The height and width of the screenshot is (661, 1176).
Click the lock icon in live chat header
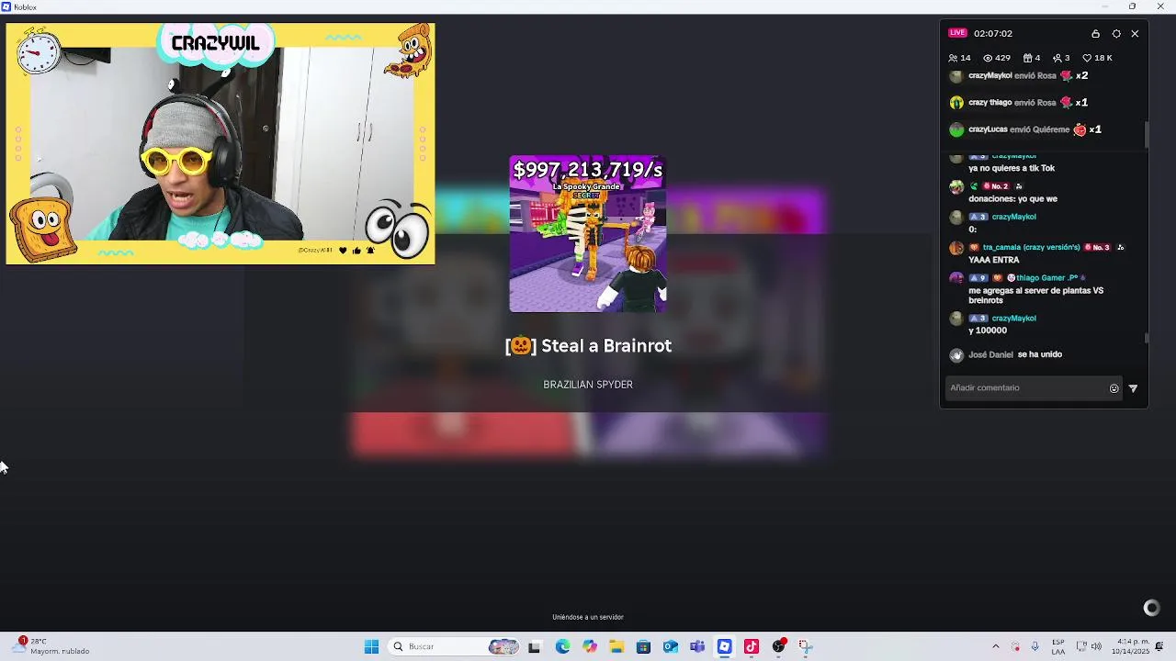(x=1095, y=33)
